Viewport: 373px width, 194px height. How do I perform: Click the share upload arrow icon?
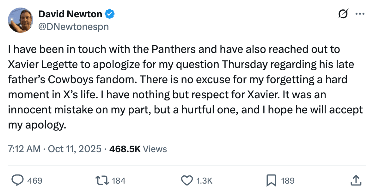[x=356, y=180]
